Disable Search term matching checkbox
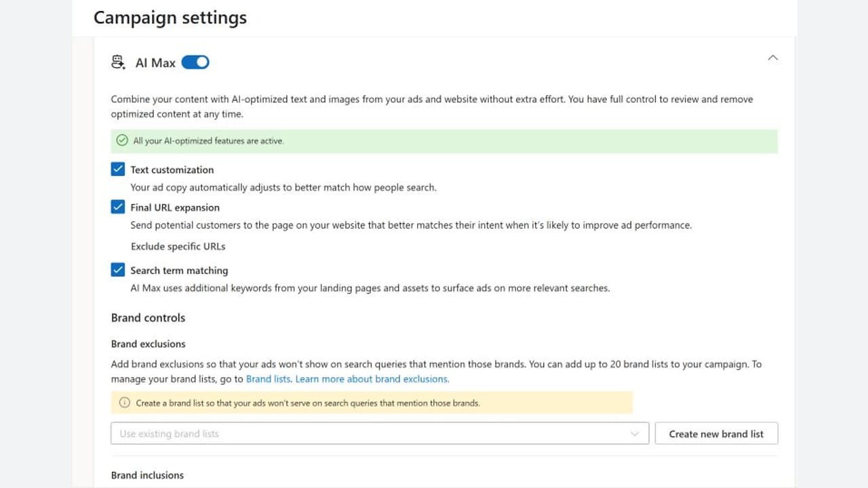This screenshot has width=868, height=488. [118, 270]
